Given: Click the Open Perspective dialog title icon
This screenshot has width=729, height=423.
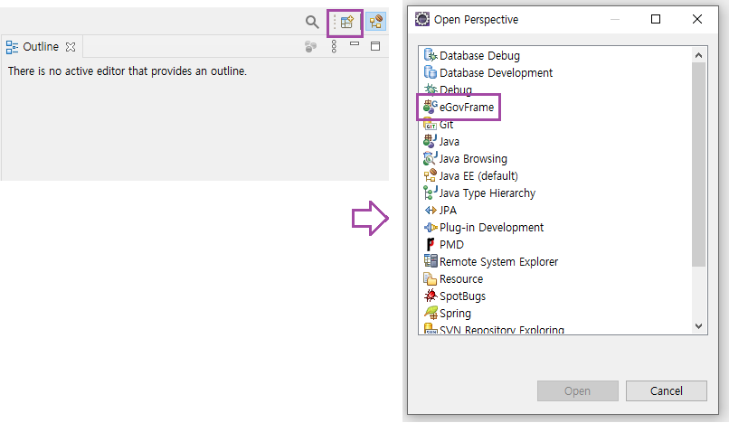Looking at the screenshot, I should pyautogui.click(x=422, y=19).
